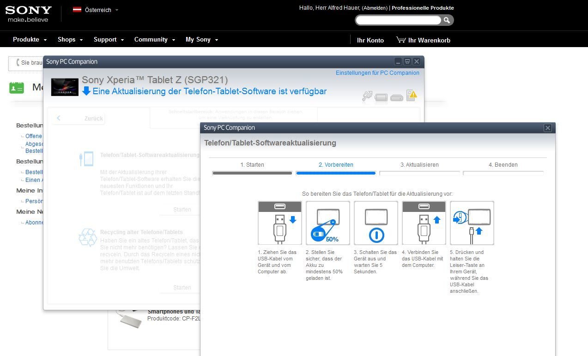Click the 'So bereiten Sie das Telefon/Tablet' instruction text
The height and width of the screenshot is (356, 588).
377,194
